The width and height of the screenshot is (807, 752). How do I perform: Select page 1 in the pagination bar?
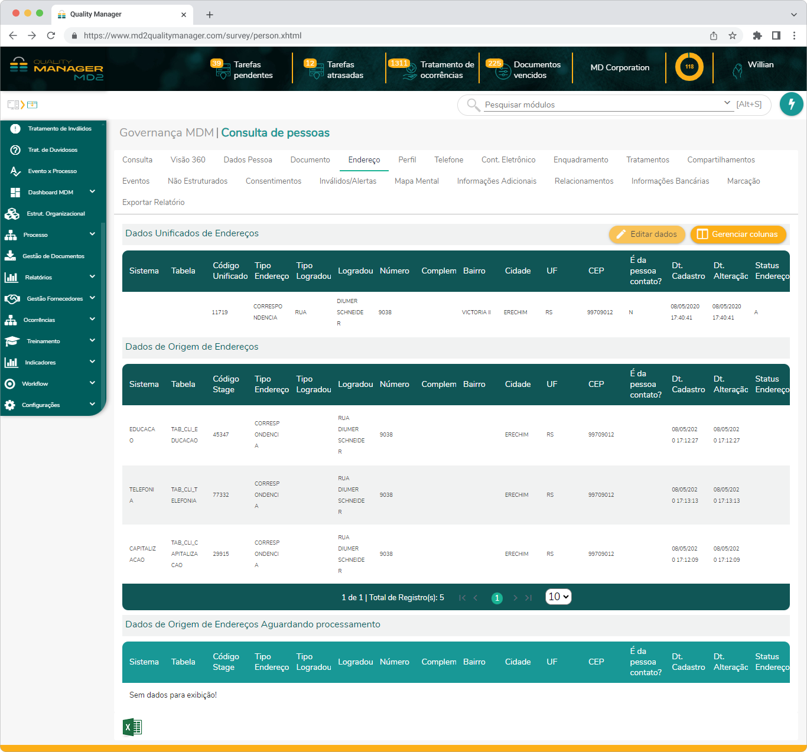[497, 598]
